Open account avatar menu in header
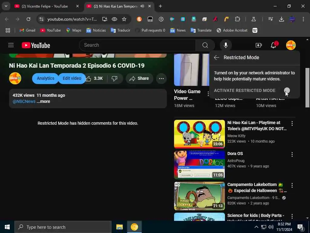The image size is (310, 233). click(291, 45)
